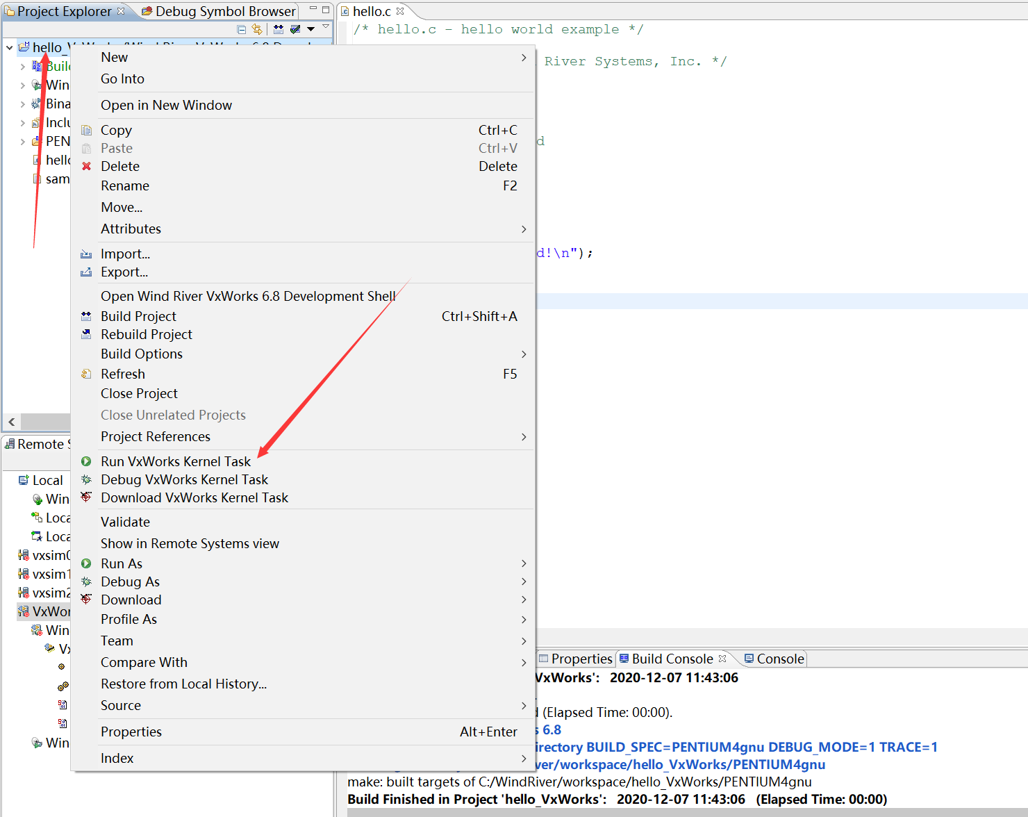Screen dimensions: 1028x817
Task: Choose Restore from Local History...
Action: [x=303, y=684]
